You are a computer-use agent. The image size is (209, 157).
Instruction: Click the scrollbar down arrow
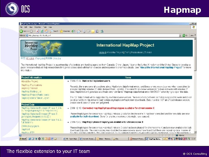coord(195,132)
